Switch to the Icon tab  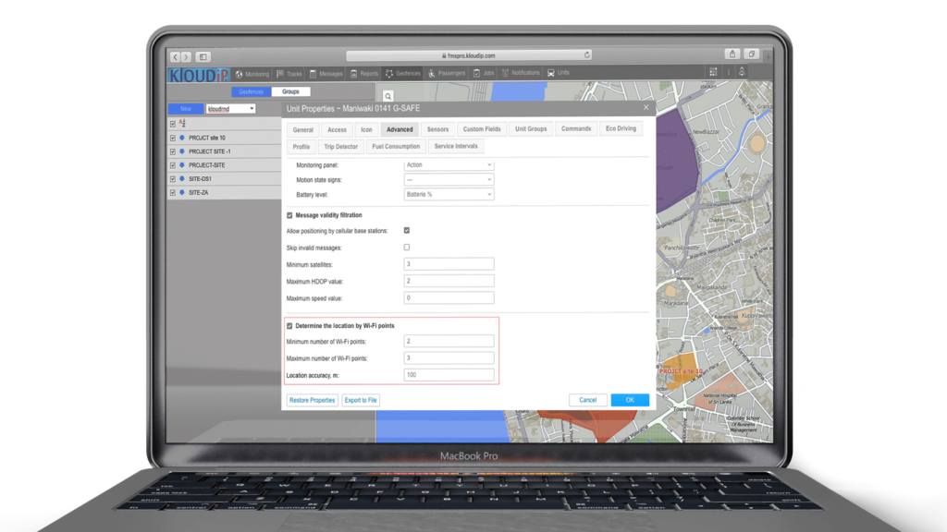point(366,129)
